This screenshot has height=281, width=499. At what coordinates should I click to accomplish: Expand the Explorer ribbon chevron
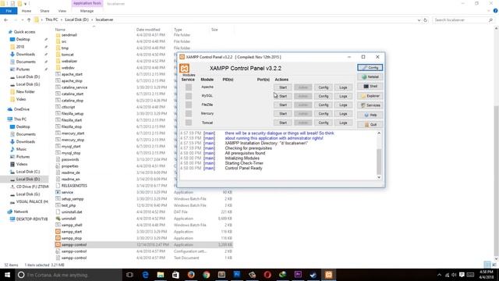(489, 11)
